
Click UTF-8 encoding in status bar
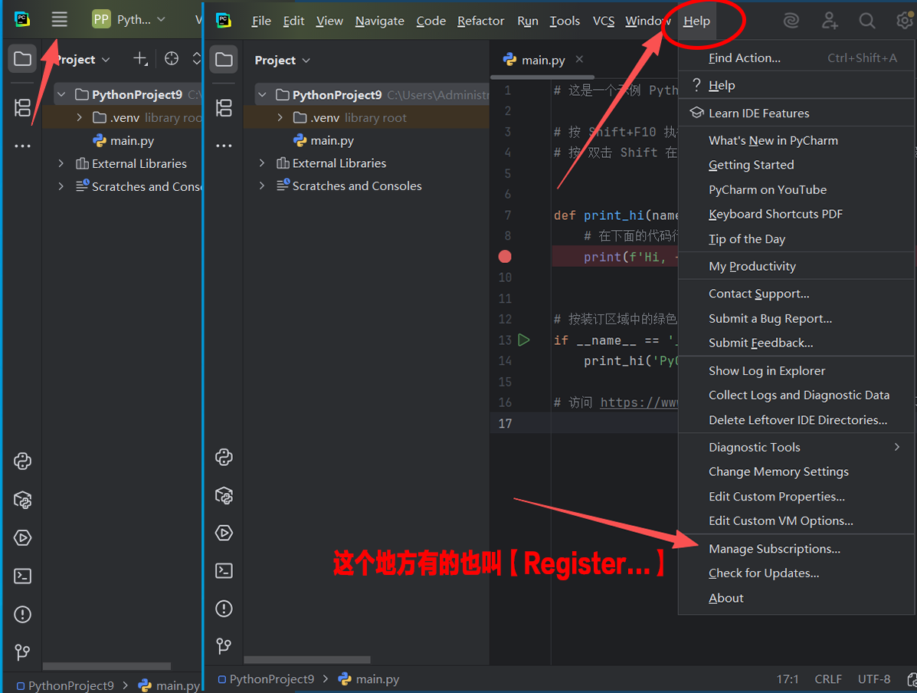click(x=874, y=679)
